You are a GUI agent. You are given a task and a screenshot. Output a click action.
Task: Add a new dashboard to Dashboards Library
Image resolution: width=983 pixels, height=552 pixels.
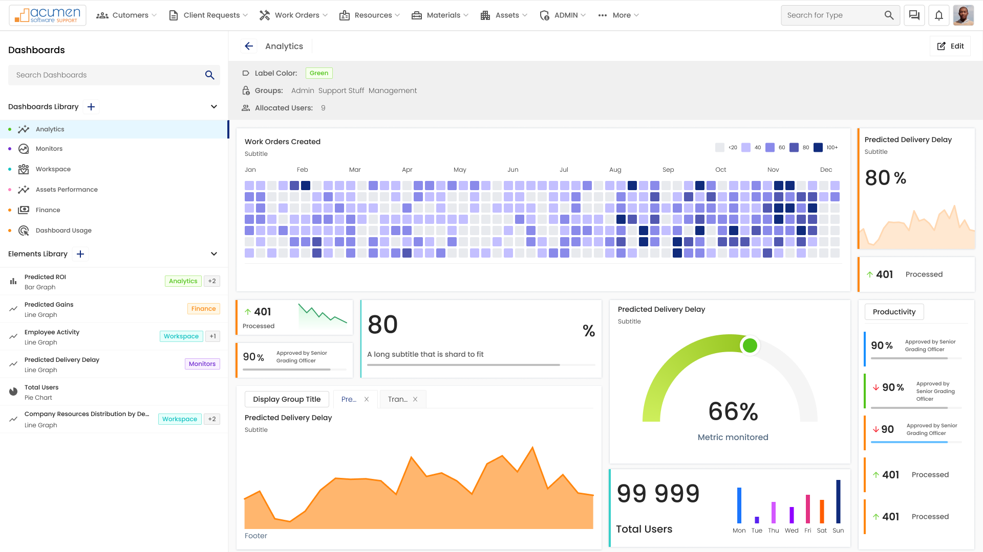point(91,107)
